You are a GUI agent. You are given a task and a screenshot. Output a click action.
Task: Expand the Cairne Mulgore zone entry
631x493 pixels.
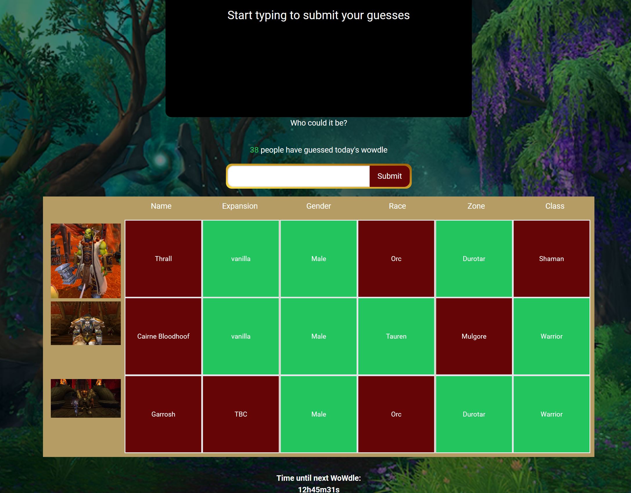pyautogui.click(x=474, y=336)
